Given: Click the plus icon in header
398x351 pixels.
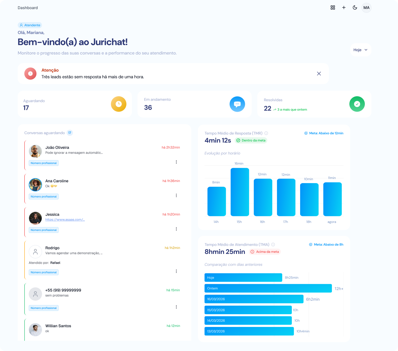Looking at the screenshot, I should tap(344, 7).
